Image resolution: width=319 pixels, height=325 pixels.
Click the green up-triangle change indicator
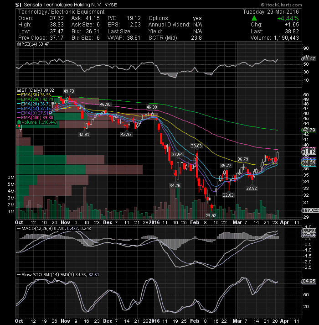point(254,18)
